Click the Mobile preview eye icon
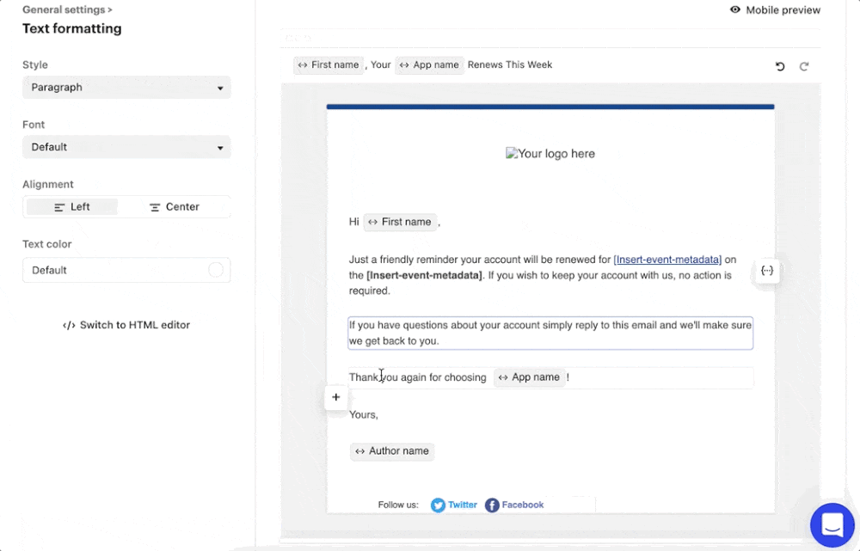This screenshot has height=551, width=860. 735,10
